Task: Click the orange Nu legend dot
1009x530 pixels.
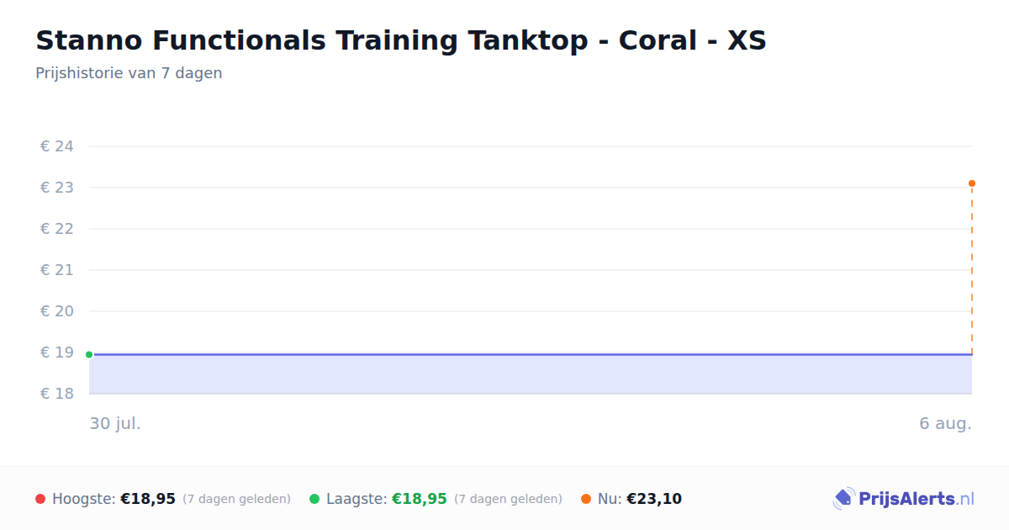Action: coord(586,499)
